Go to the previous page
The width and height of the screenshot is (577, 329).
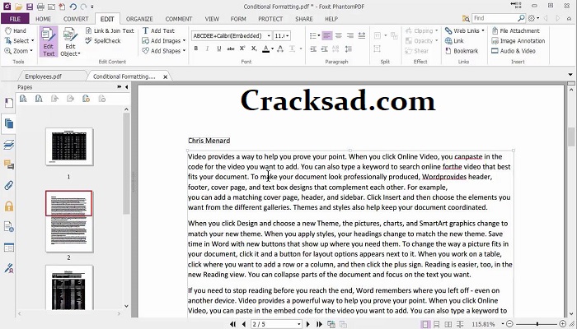(x=244, y=324)
